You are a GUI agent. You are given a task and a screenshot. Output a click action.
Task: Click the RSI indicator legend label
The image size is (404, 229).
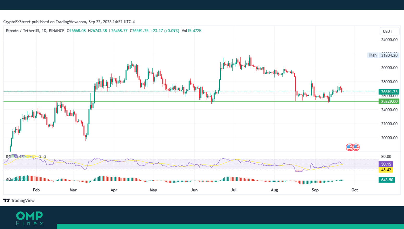tap(9, 157)
